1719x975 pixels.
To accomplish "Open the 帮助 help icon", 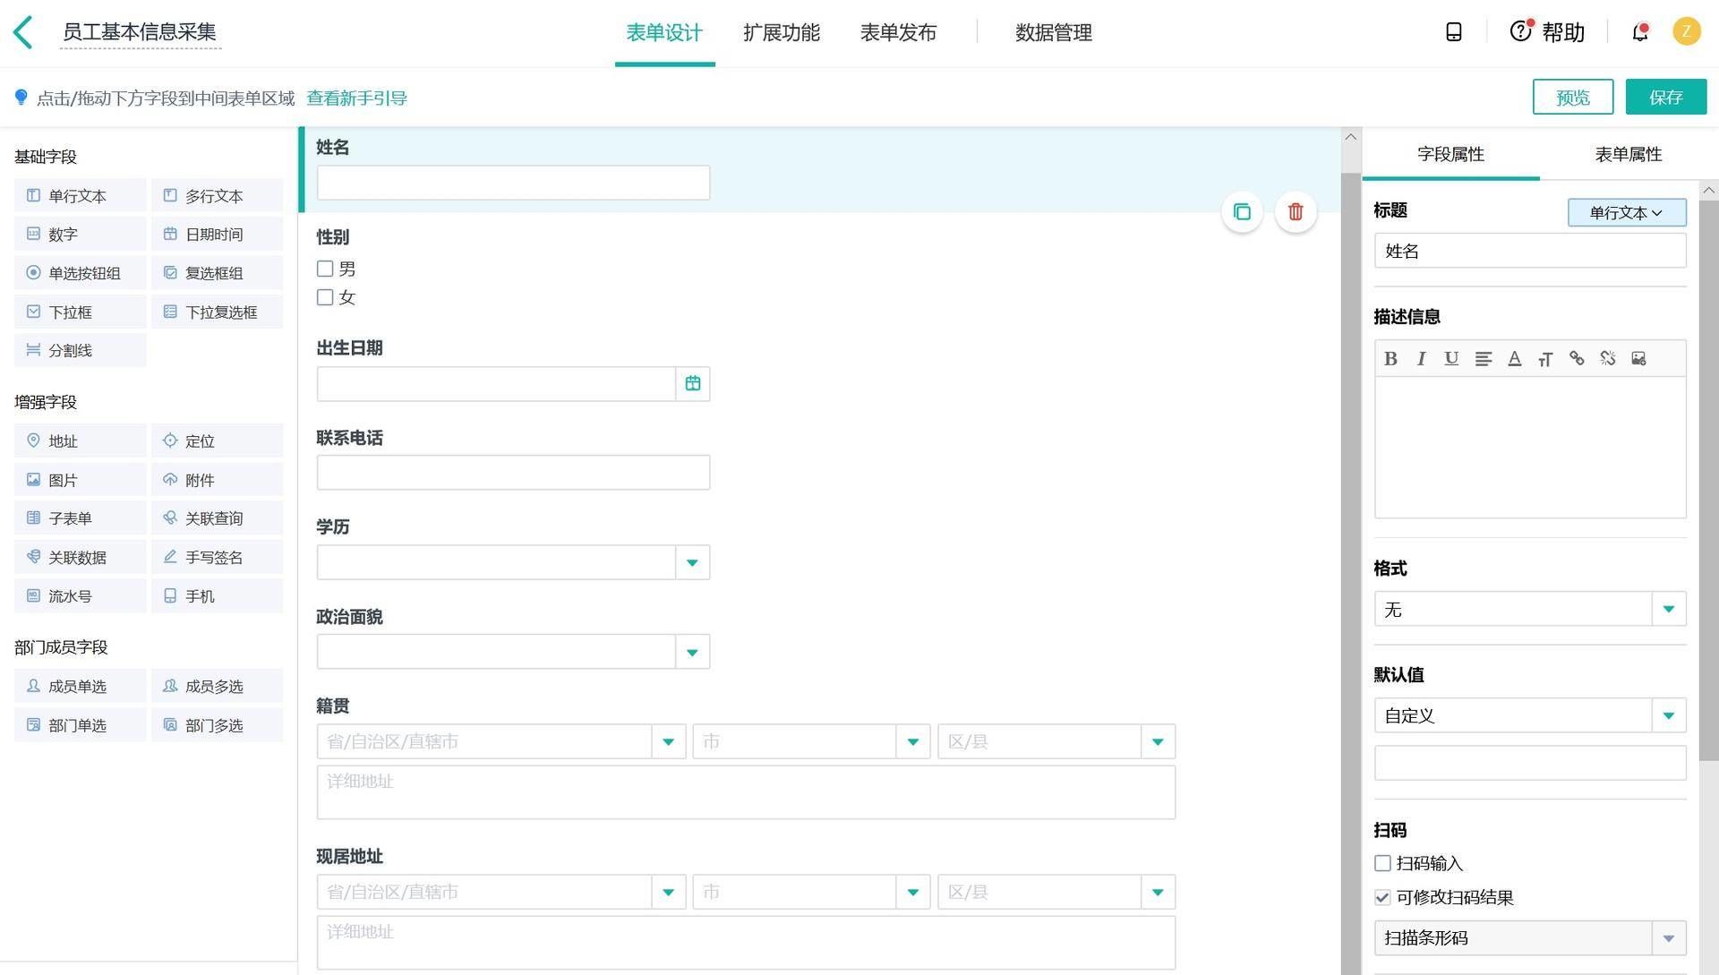I will 1520,31.
